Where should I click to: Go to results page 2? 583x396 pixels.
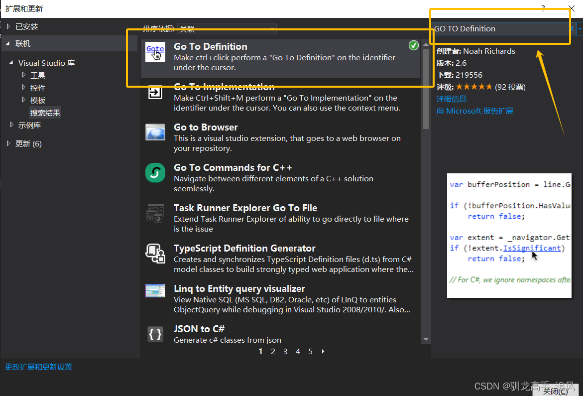click(x=273, y=351)
